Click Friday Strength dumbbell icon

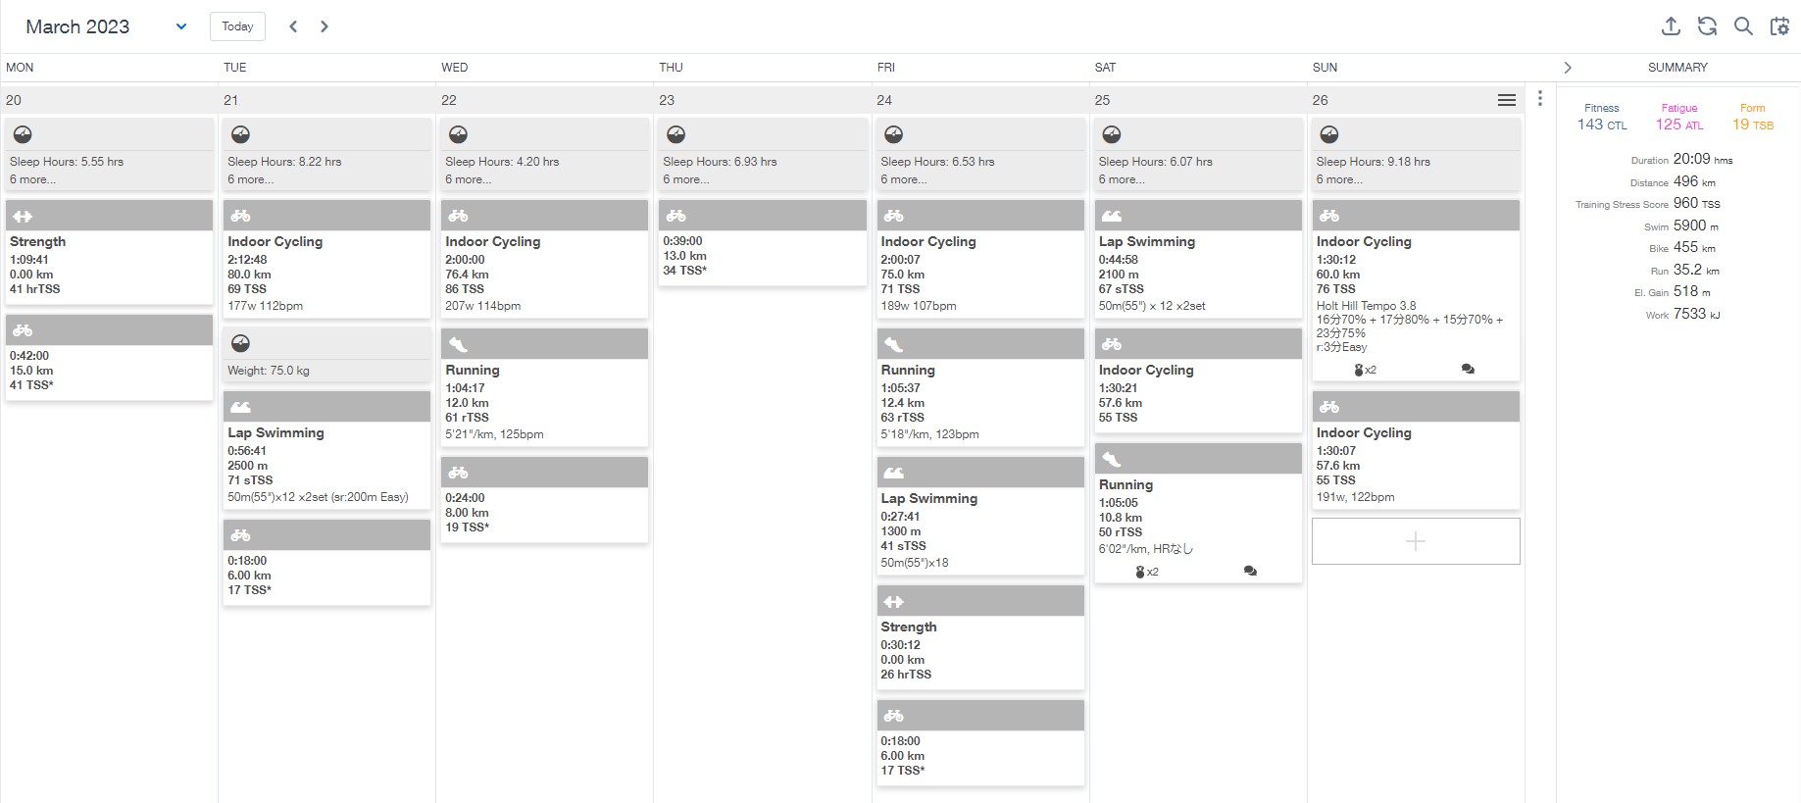[x=893, y=601]
